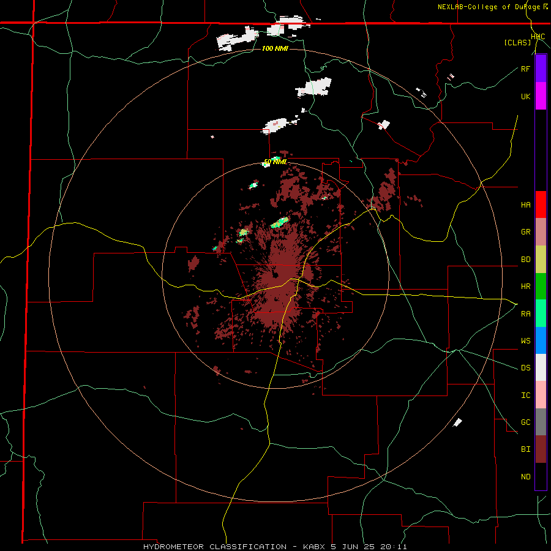Click the UK legend label
This screenshot has height=551, width=551.
click(x=525, y=96)
